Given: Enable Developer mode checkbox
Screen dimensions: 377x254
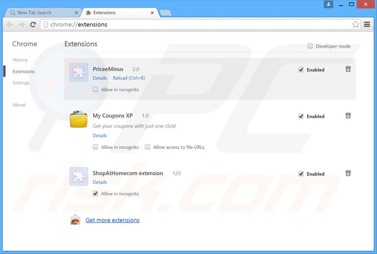Looking at the screenshot, I should [310, 46].
